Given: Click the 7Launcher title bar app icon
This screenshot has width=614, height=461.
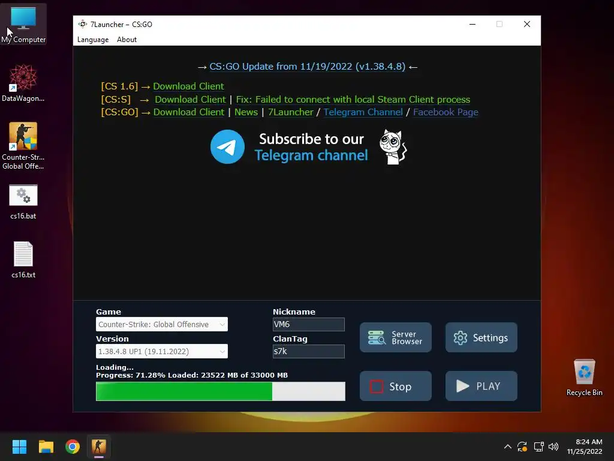Looking at the screenshot, I should (82, 24).
